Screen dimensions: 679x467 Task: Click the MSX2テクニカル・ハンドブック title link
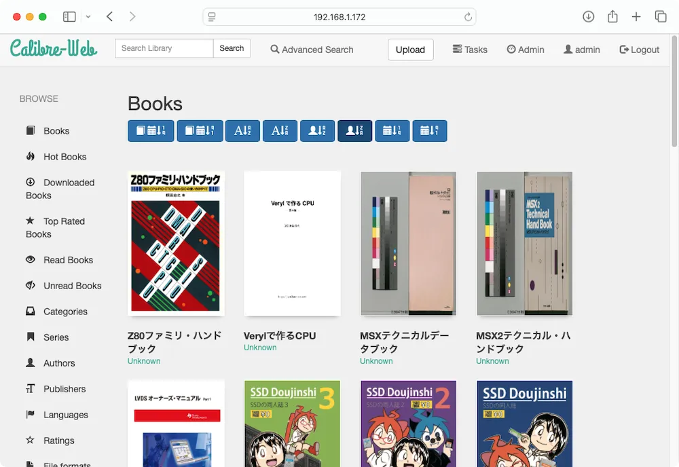(x=523, y=342)
